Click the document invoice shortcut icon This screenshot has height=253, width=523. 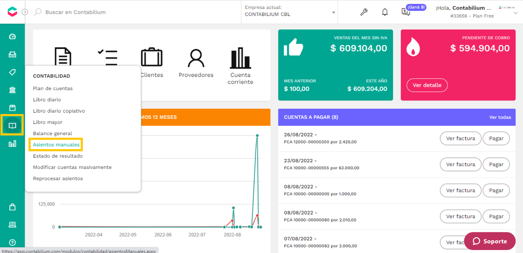(x=63, y=56)
